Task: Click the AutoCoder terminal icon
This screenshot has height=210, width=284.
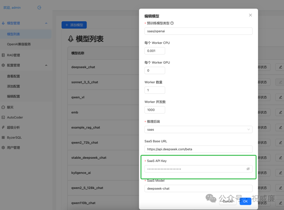Action: pyautogui.click(x=3, y=117)
